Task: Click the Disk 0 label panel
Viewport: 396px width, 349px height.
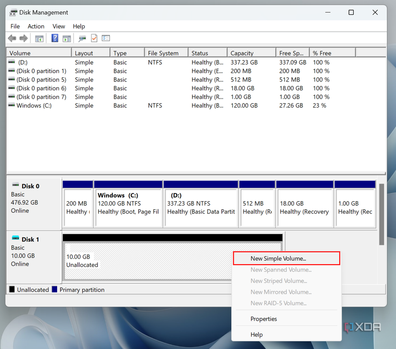Action: [35, 204]
